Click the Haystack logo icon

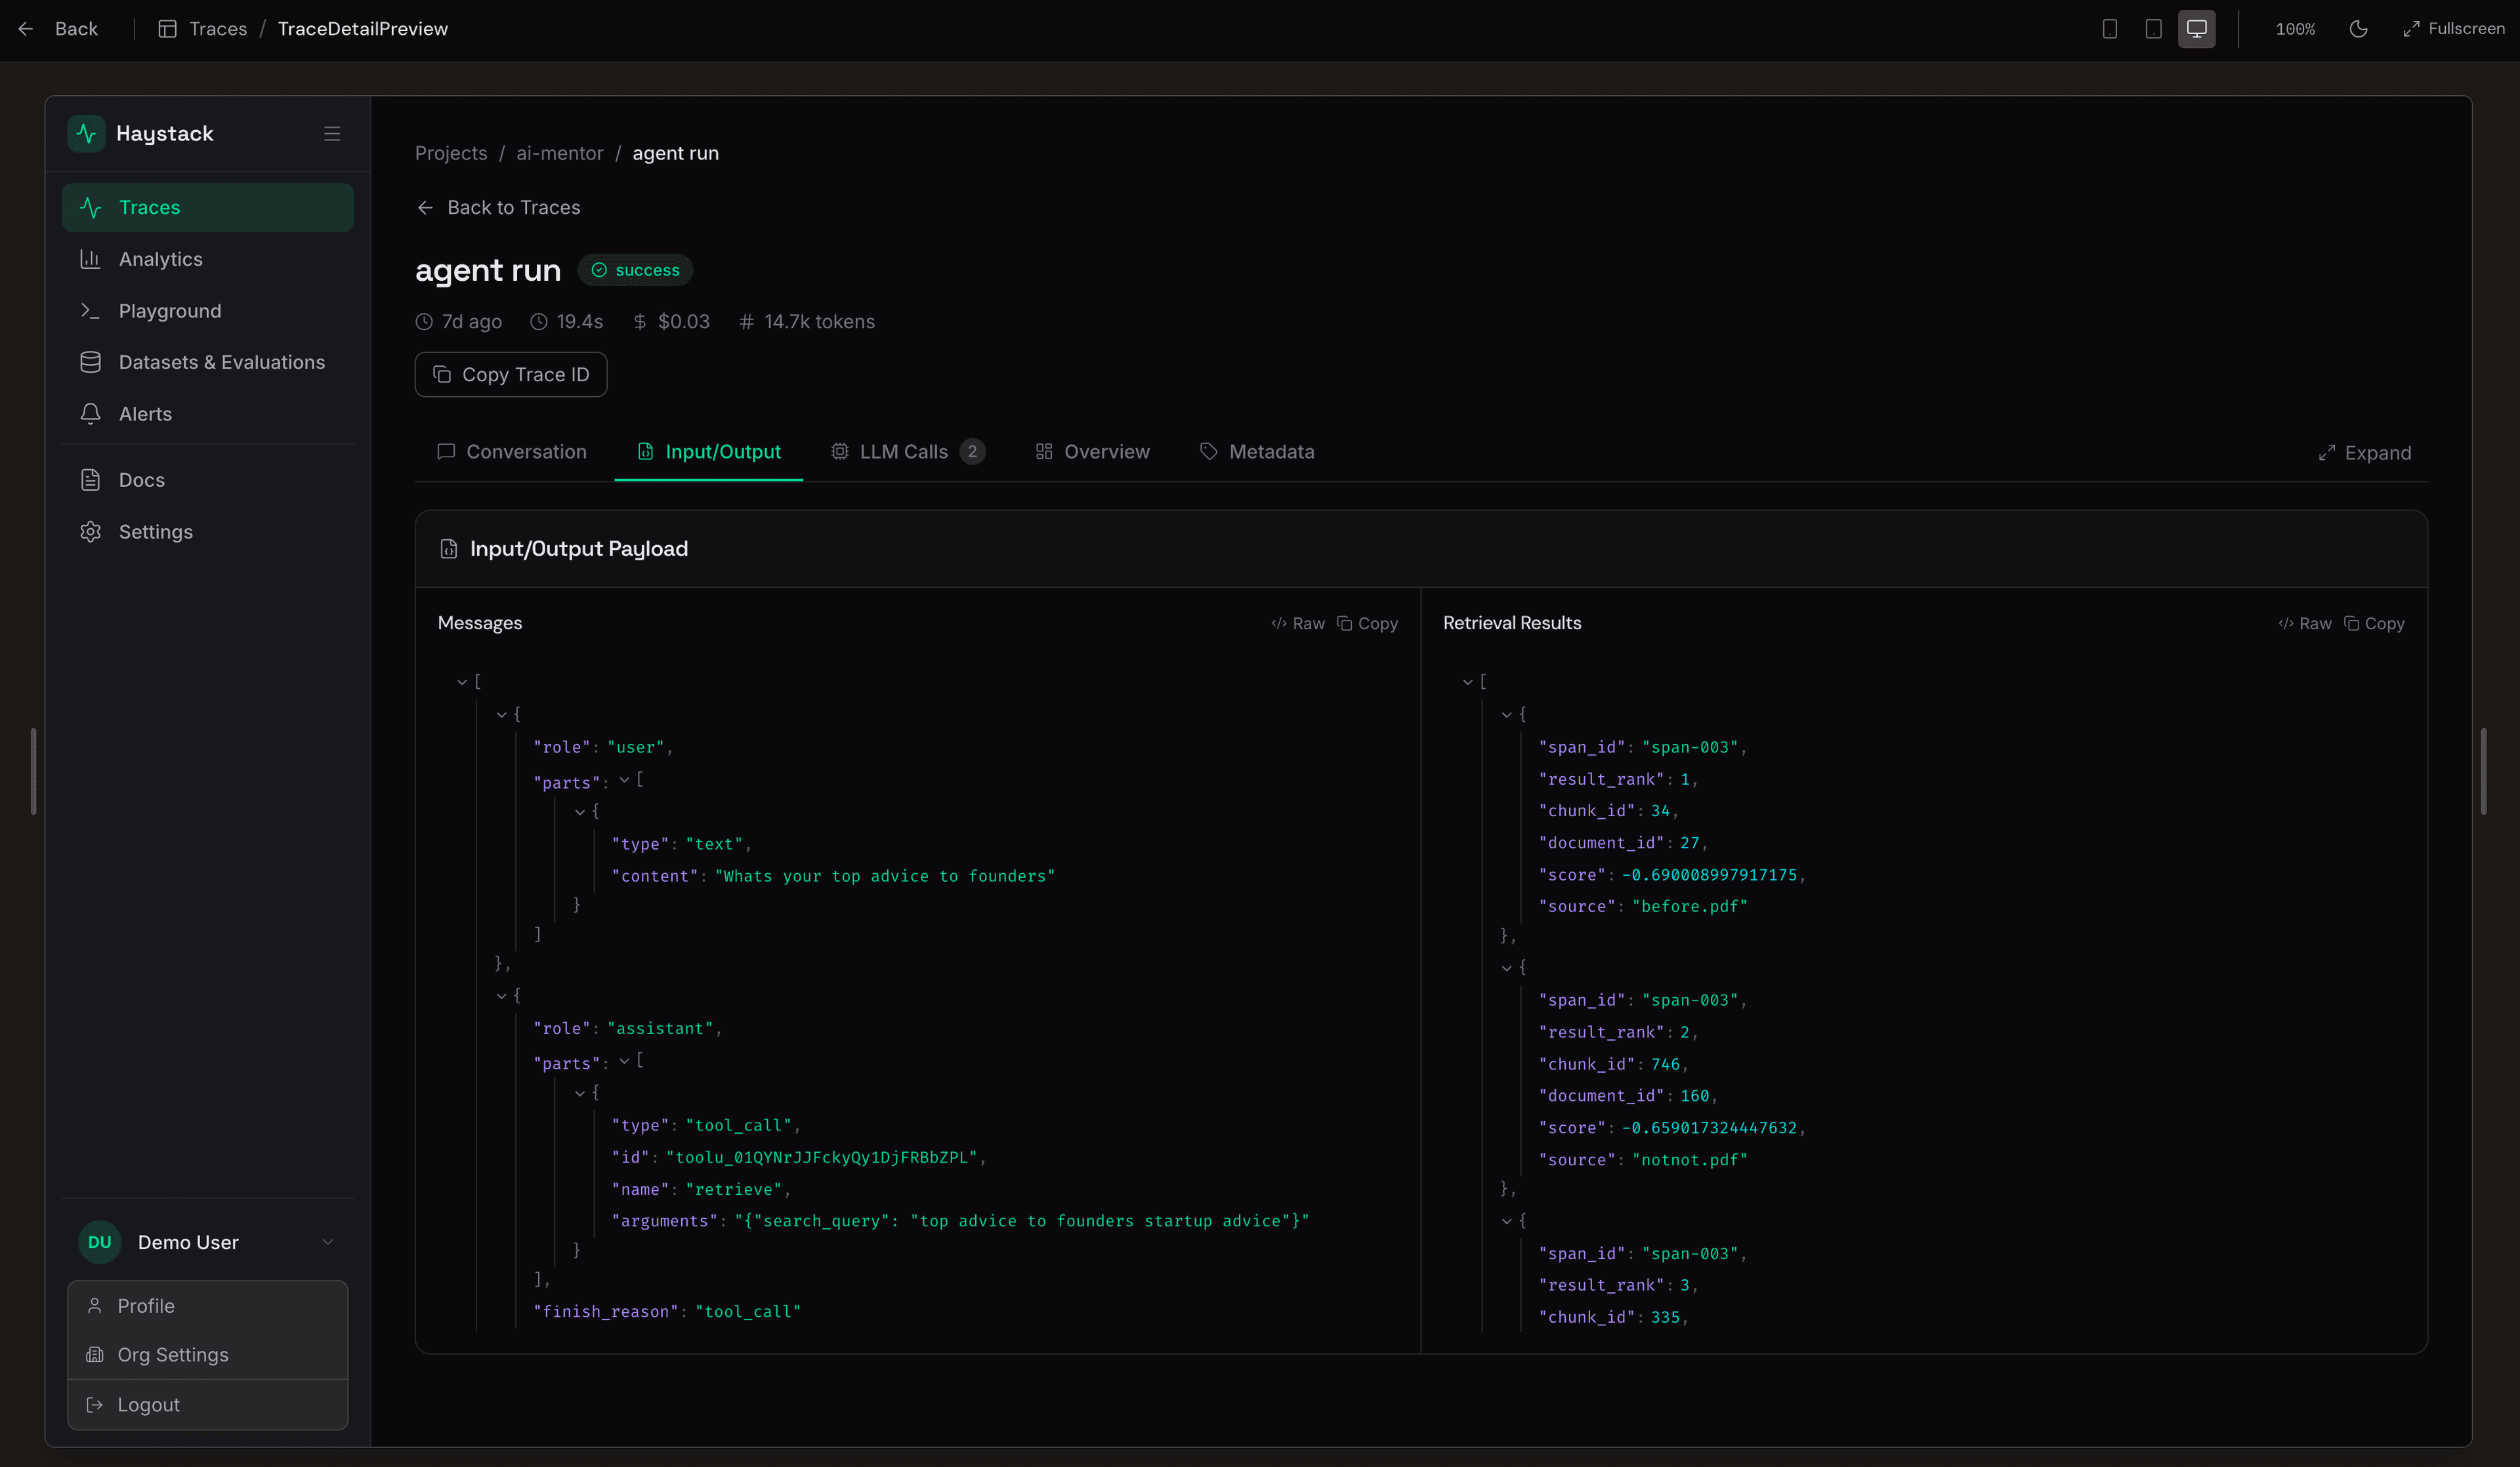tap(86, 133)
